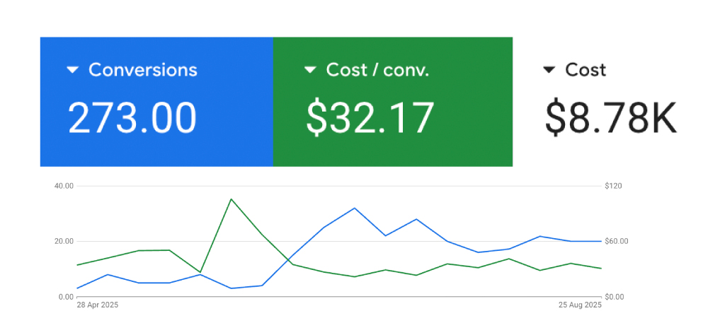Click the $60.00 right axis label

pos(617,241)
